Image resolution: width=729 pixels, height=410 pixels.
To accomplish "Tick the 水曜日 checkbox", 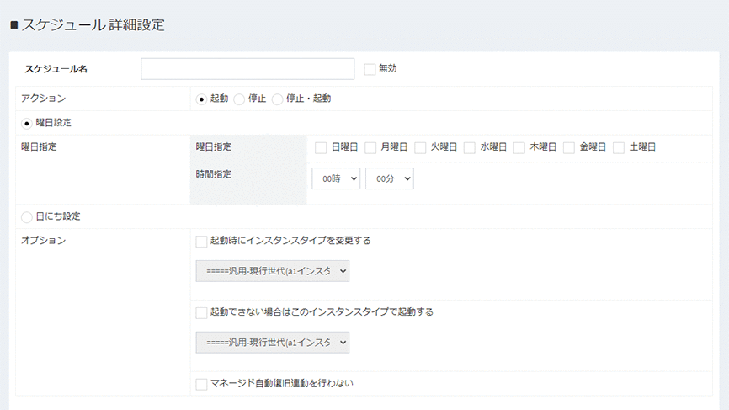I will click(470, 148).
